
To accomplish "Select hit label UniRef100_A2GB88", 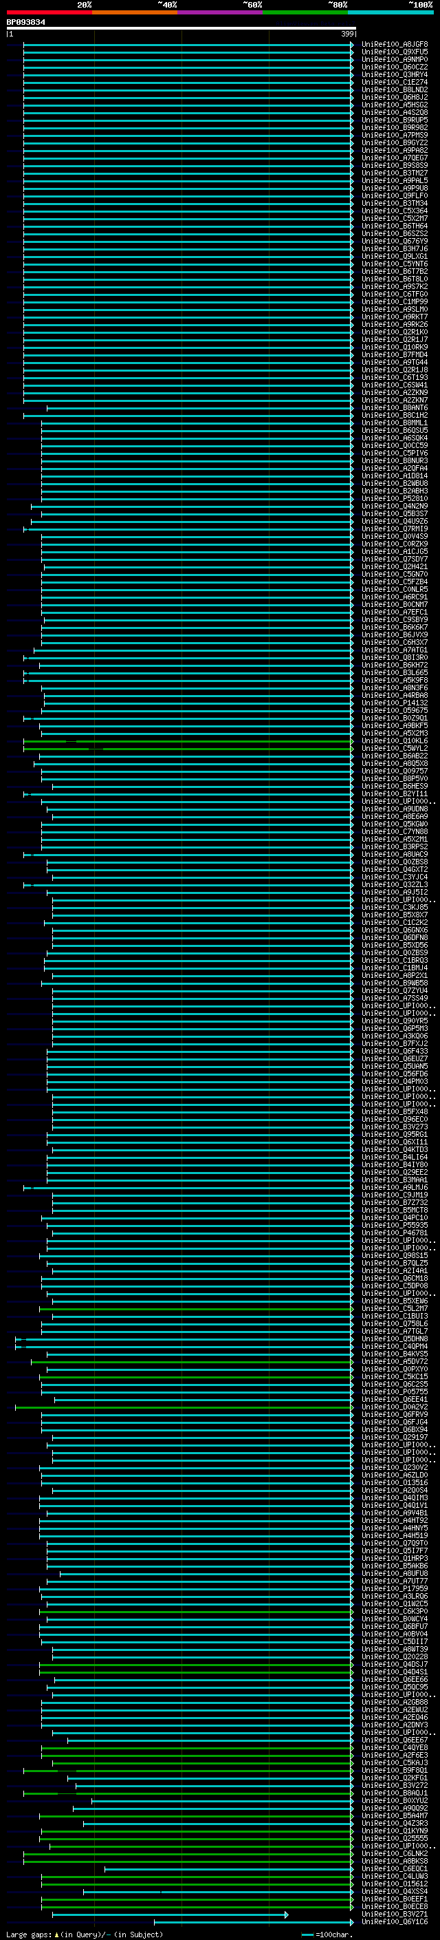I will coord(395,1702).
